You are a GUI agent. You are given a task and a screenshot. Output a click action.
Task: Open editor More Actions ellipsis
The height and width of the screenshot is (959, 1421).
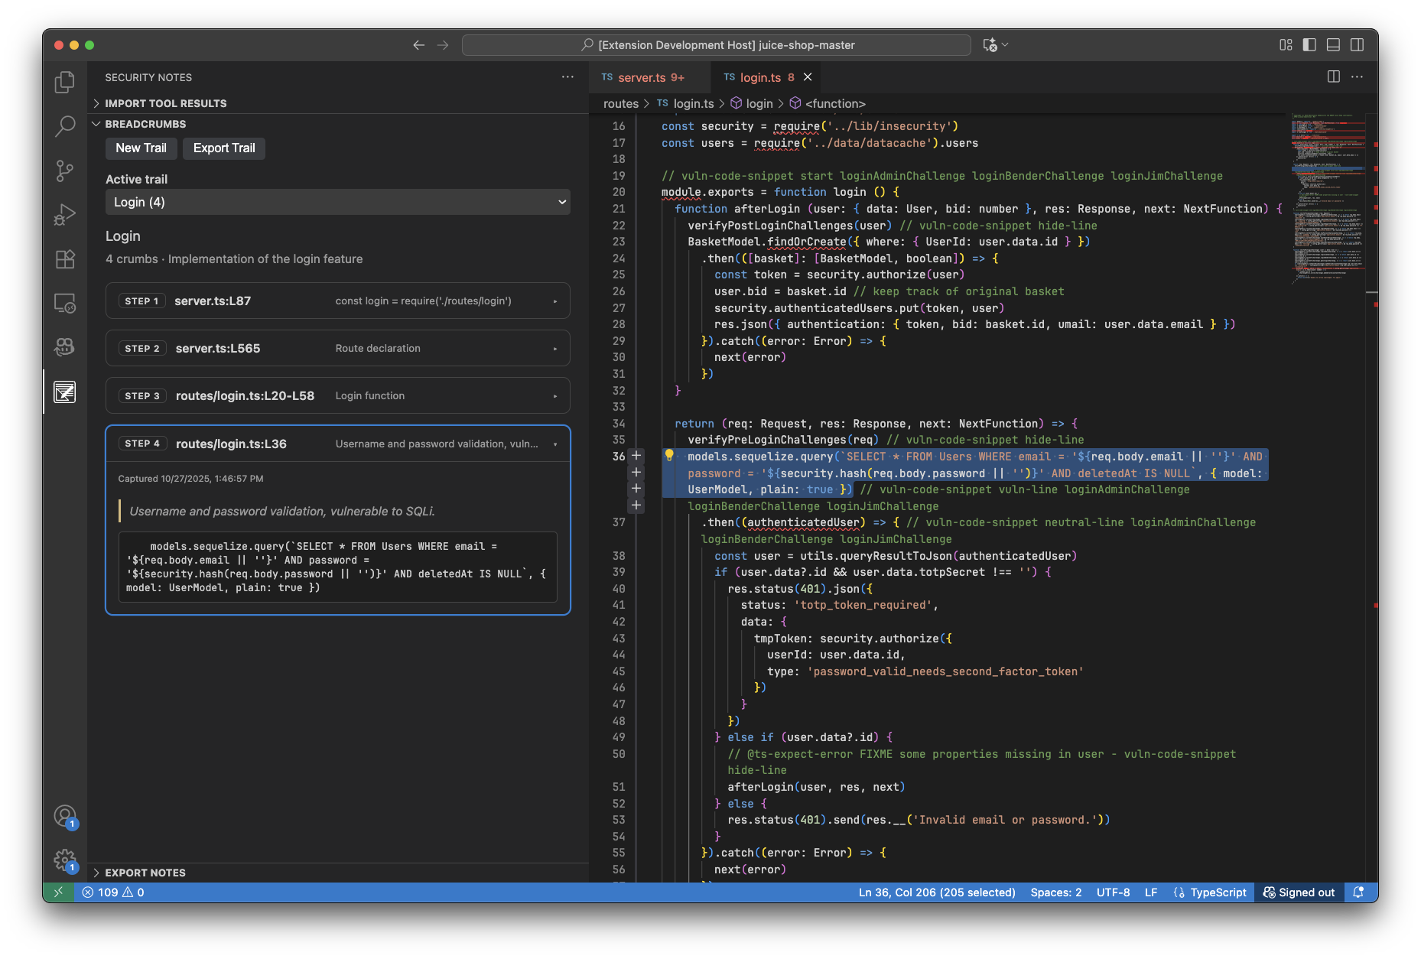[1357, 76]
